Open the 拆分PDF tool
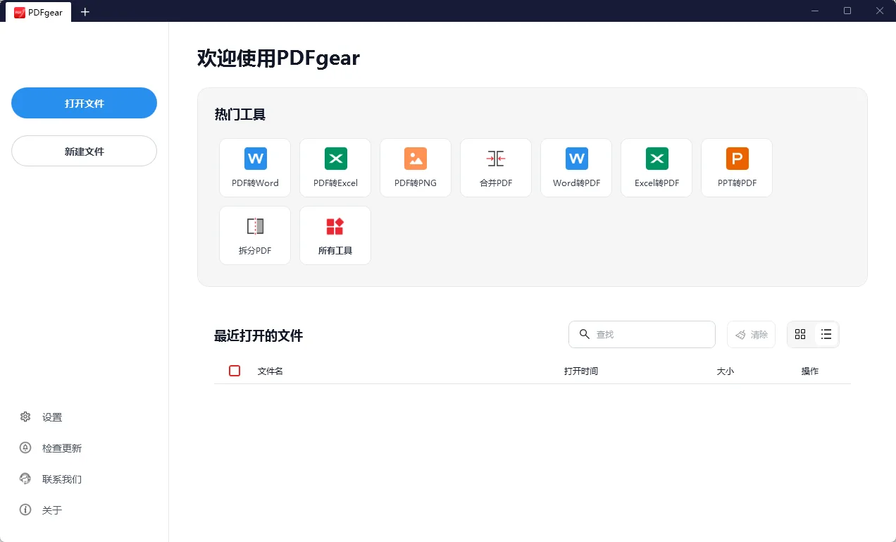The width and height of the screenshot is (896, 542). pyautogui.click(x=255, y=235)
